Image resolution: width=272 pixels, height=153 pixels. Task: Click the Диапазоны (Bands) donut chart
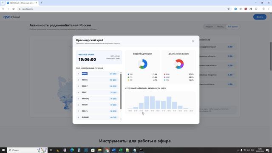tap(179, 64)
